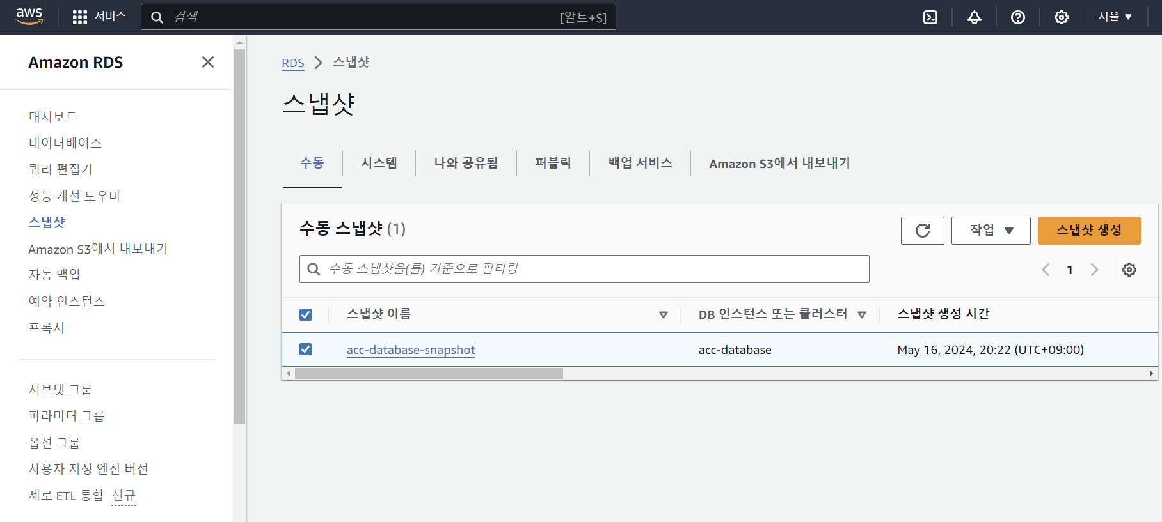Switch to the 시스템 tab

click(379, 163)
